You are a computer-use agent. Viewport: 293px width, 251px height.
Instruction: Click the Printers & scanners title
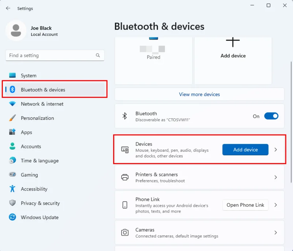click(157, 174)
